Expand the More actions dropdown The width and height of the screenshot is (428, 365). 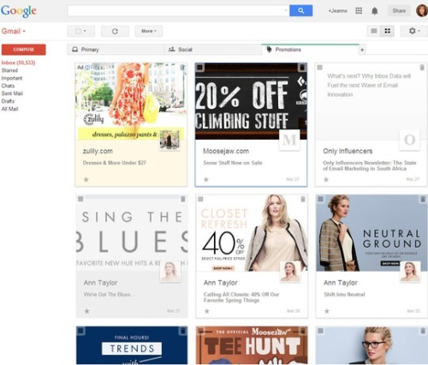click(149, 31)
